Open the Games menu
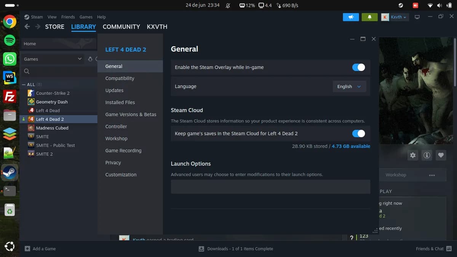 point(86,17)
